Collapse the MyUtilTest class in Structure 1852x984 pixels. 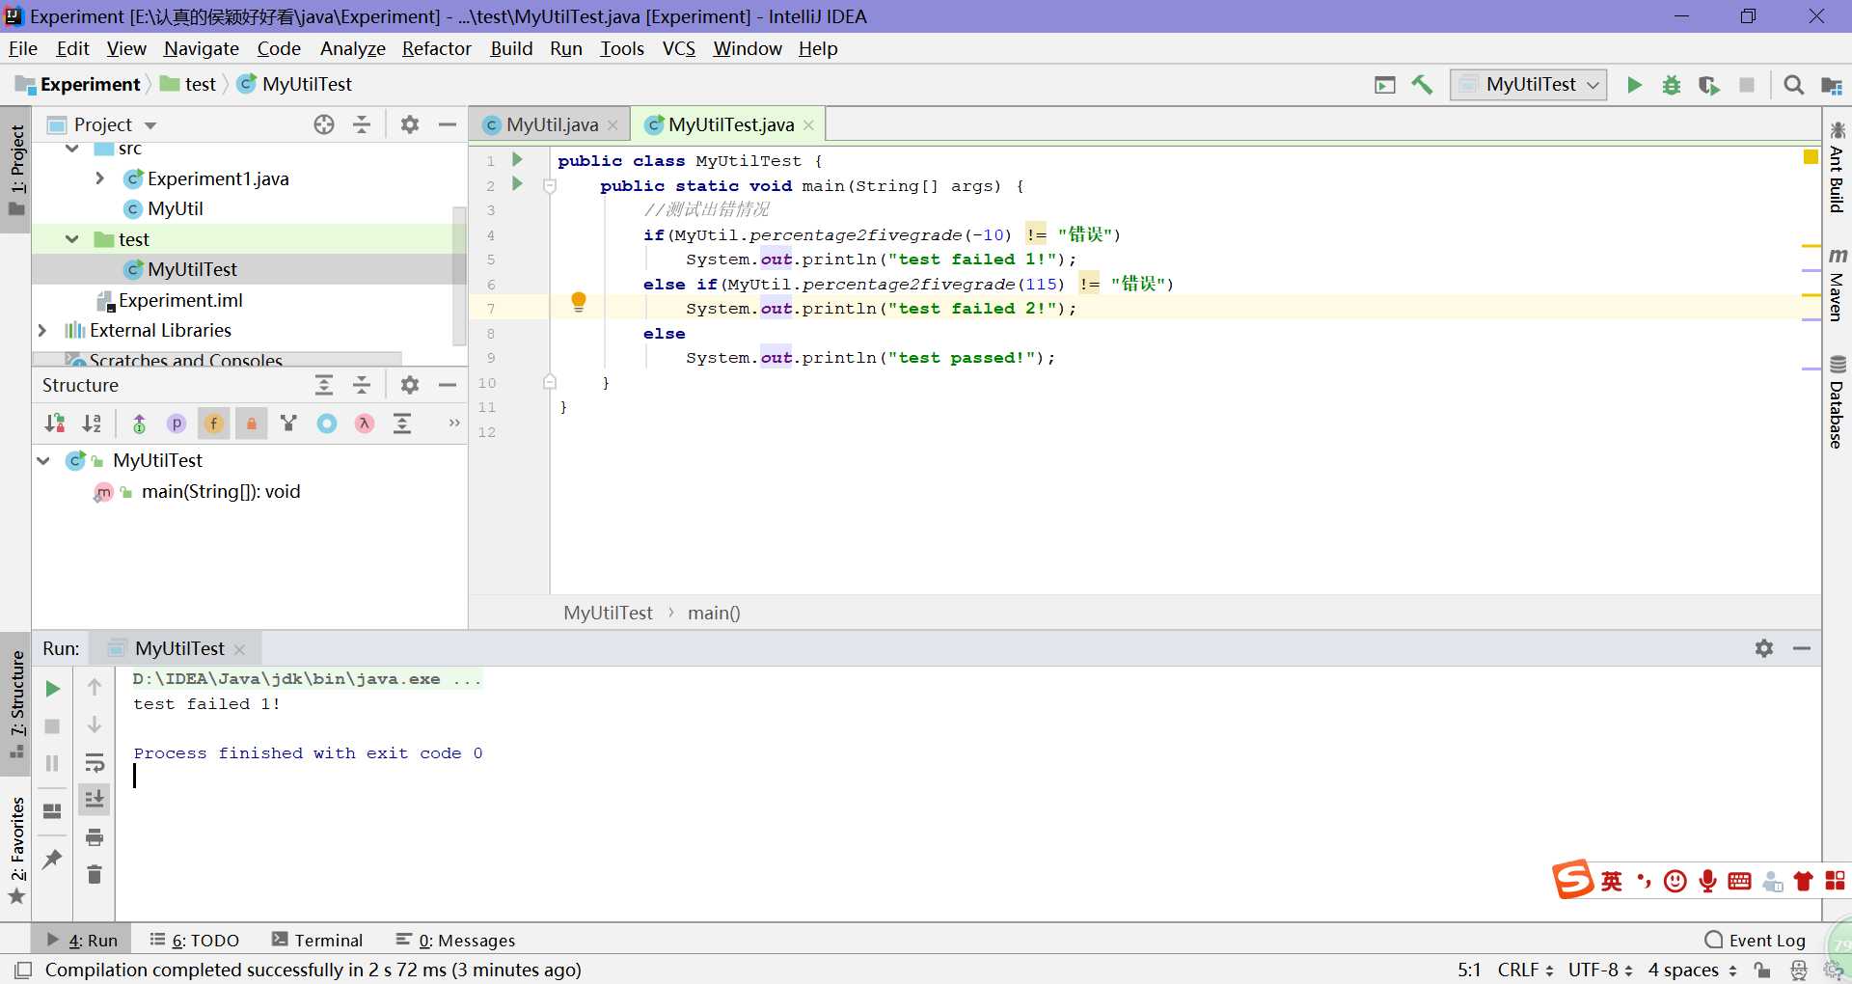43,461
